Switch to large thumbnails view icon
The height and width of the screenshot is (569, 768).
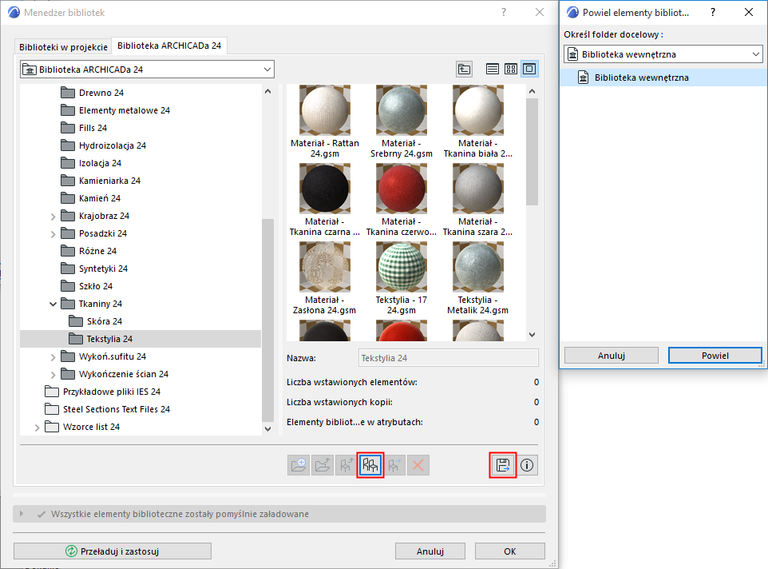coord(529,69)
